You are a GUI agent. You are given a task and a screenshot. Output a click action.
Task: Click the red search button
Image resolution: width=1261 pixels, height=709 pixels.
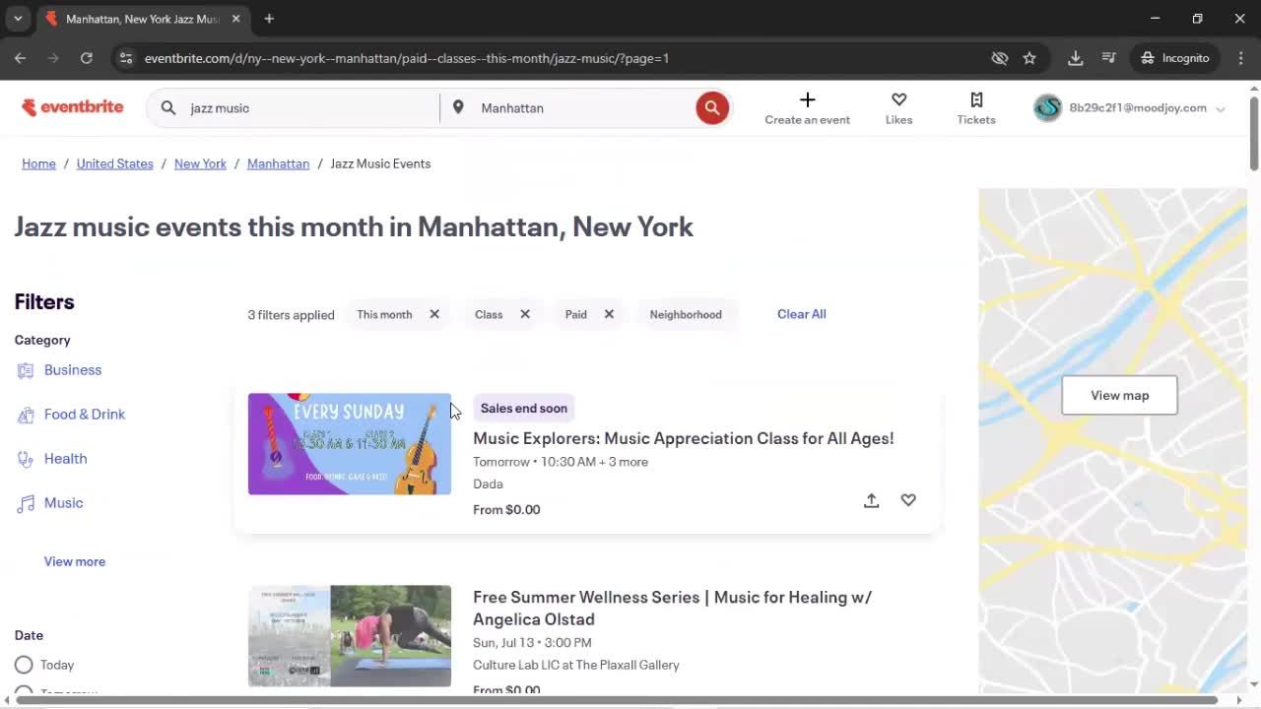[712, 108]
